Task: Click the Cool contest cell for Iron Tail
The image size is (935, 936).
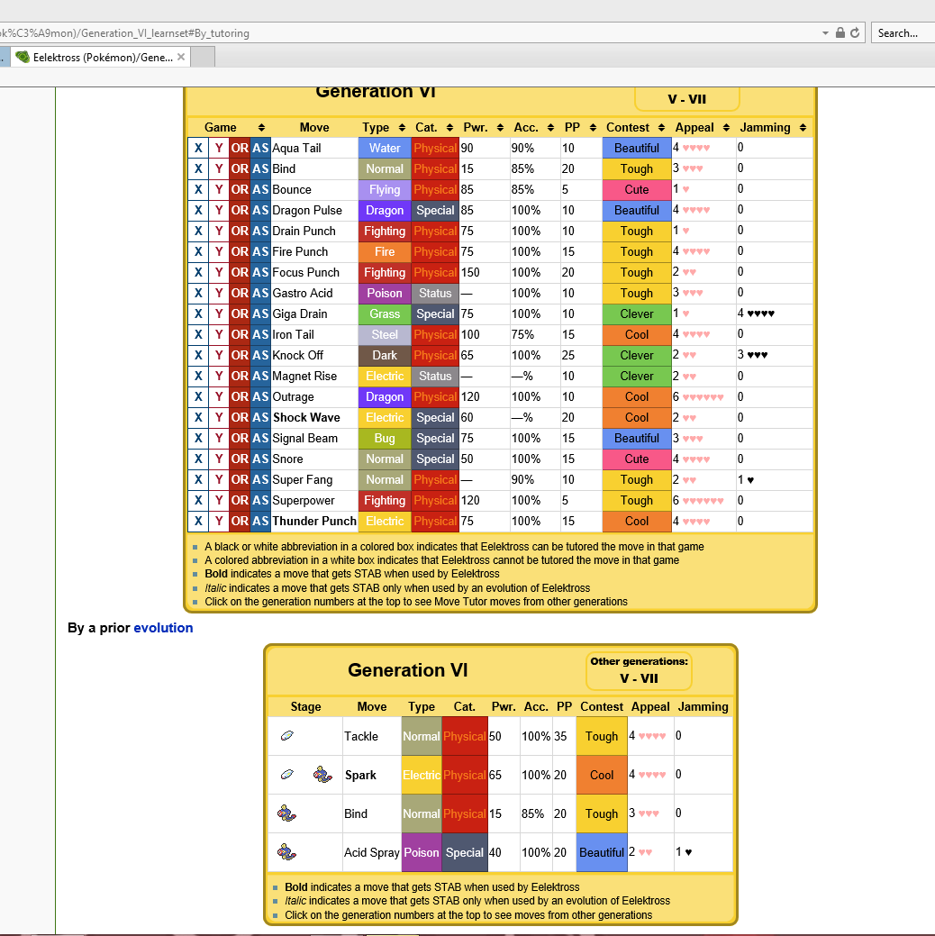Action: click(x=637, y=334)
